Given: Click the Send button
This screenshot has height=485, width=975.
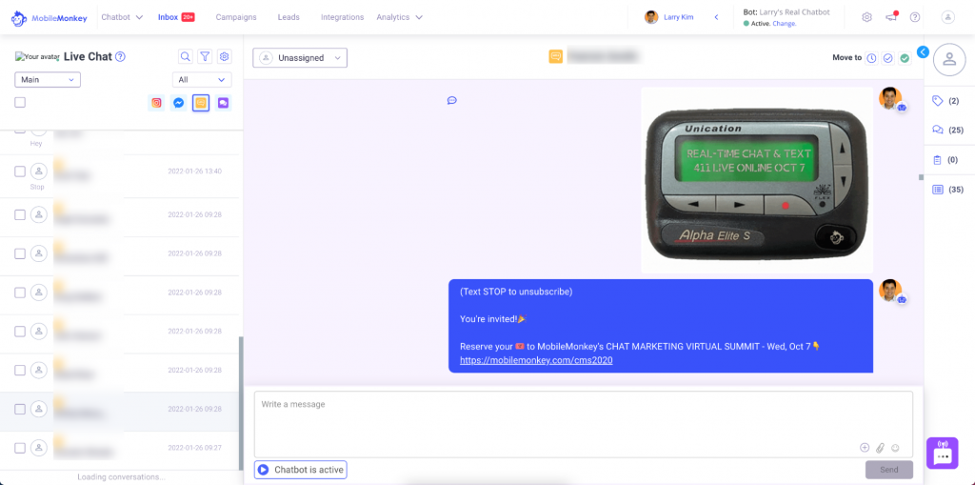Looking at the screenshot, I should pos(889,470).
